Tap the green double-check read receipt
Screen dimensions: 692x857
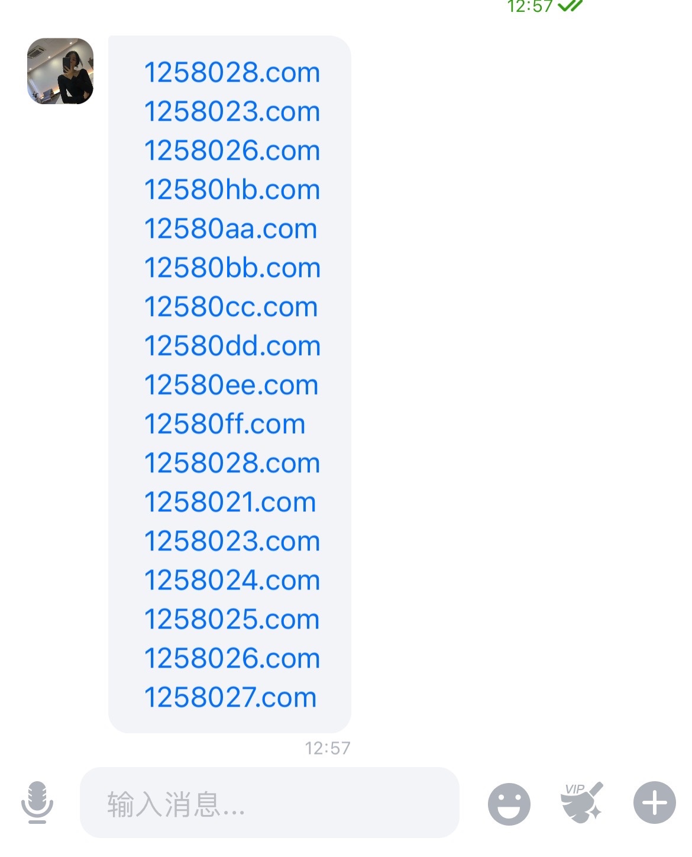(x=570, y=6)
